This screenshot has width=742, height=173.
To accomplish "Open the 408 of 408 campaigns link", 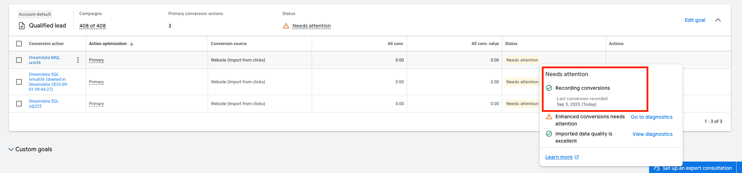I will click(93, 26).
